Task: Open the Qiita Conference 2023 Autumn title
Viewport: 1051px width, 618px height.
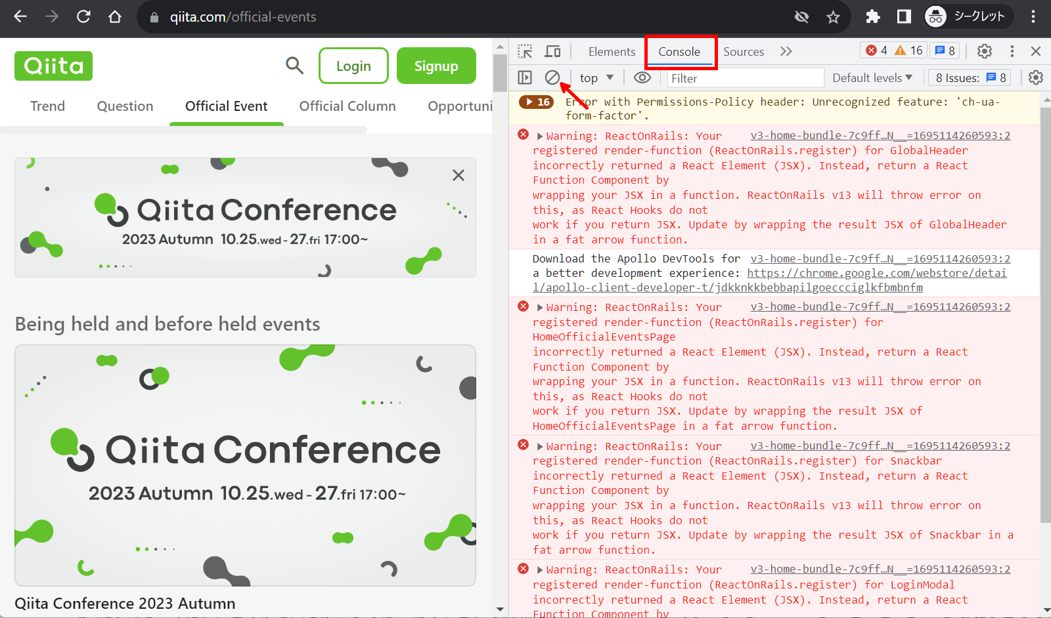Action: (125, 604)
